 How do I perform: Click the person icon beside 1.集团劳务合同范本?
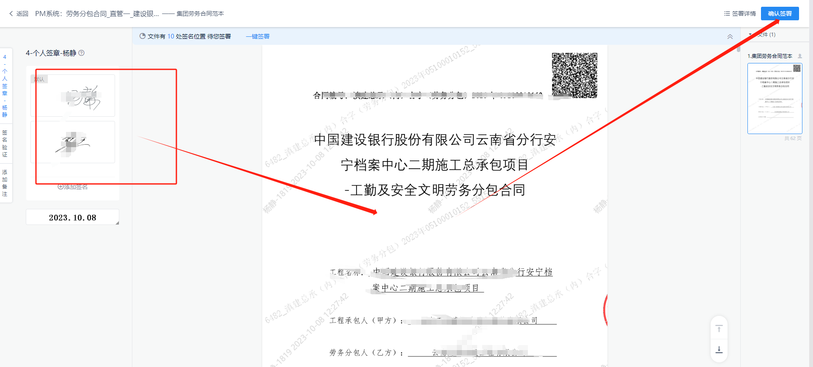800,56
